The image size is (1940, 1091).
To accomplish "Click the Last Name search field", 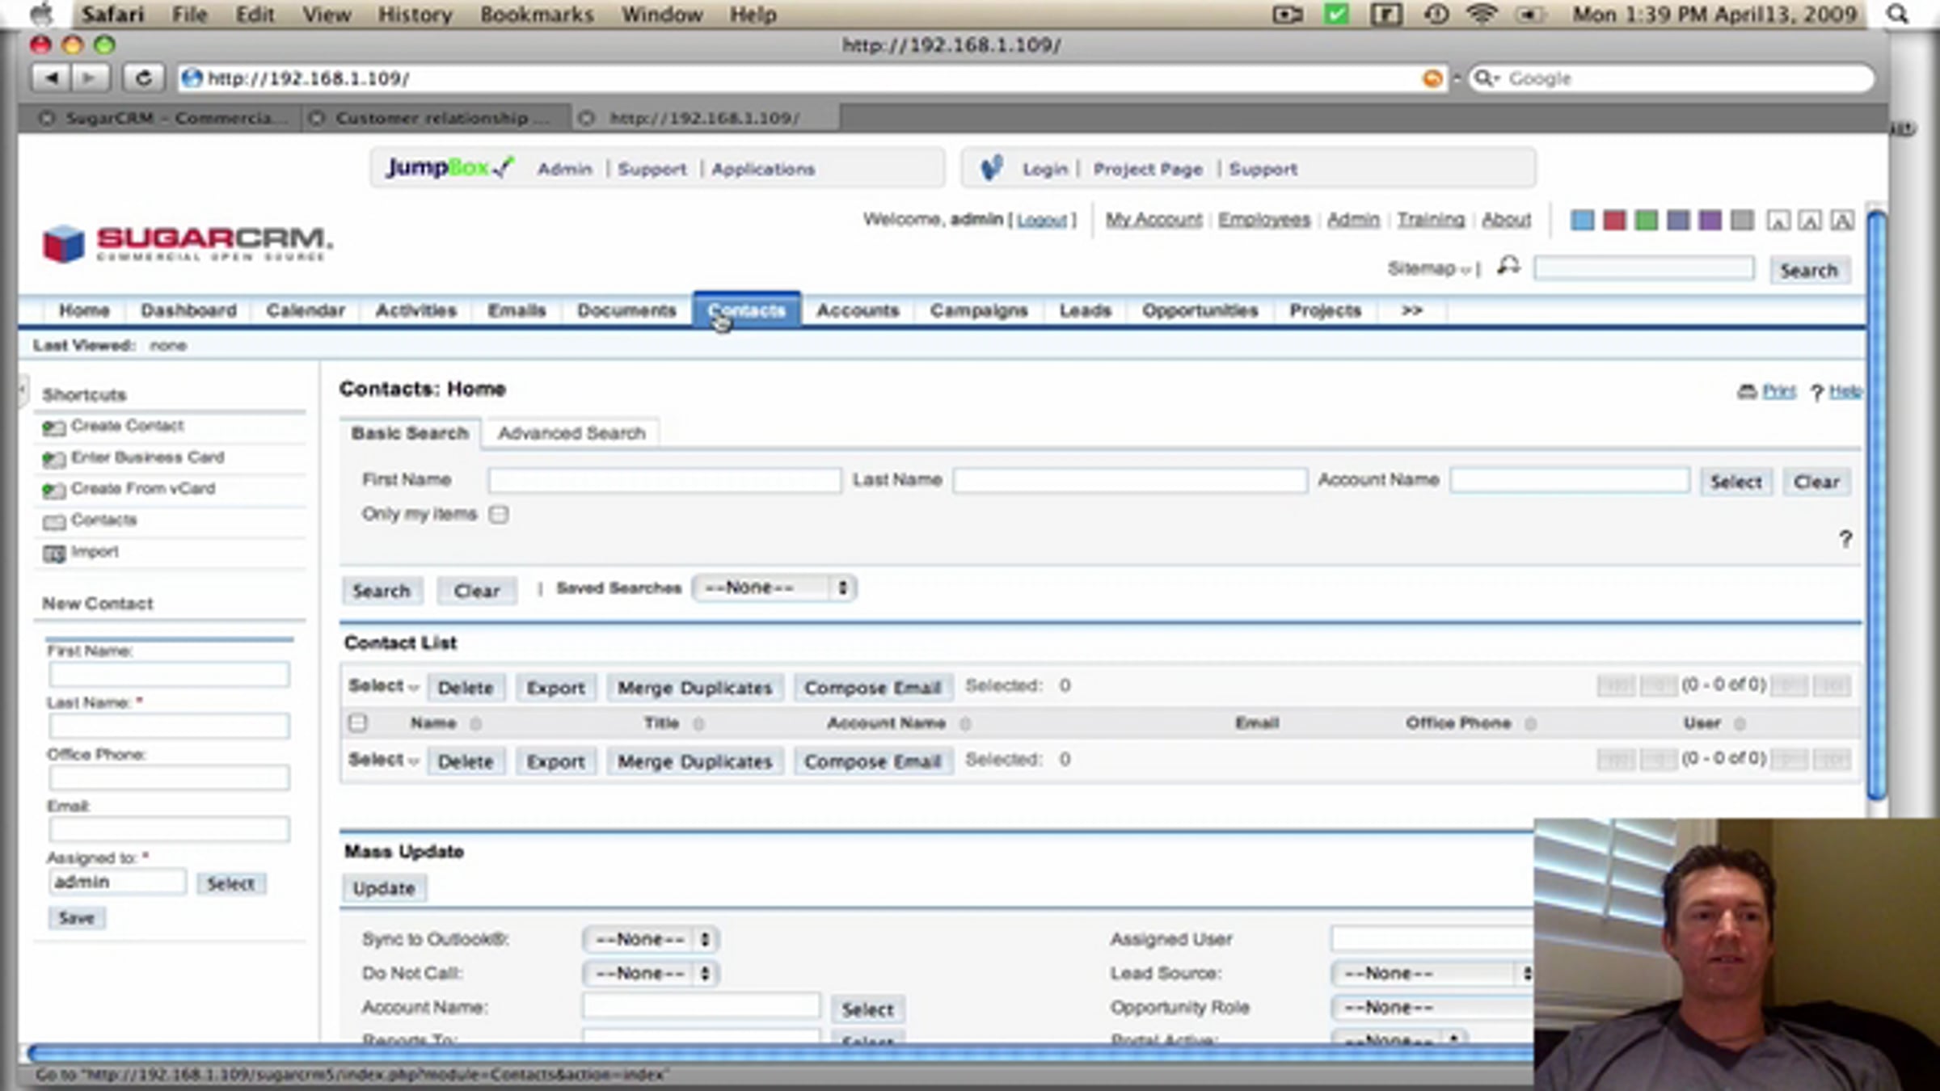I will tap(1129, 481).
